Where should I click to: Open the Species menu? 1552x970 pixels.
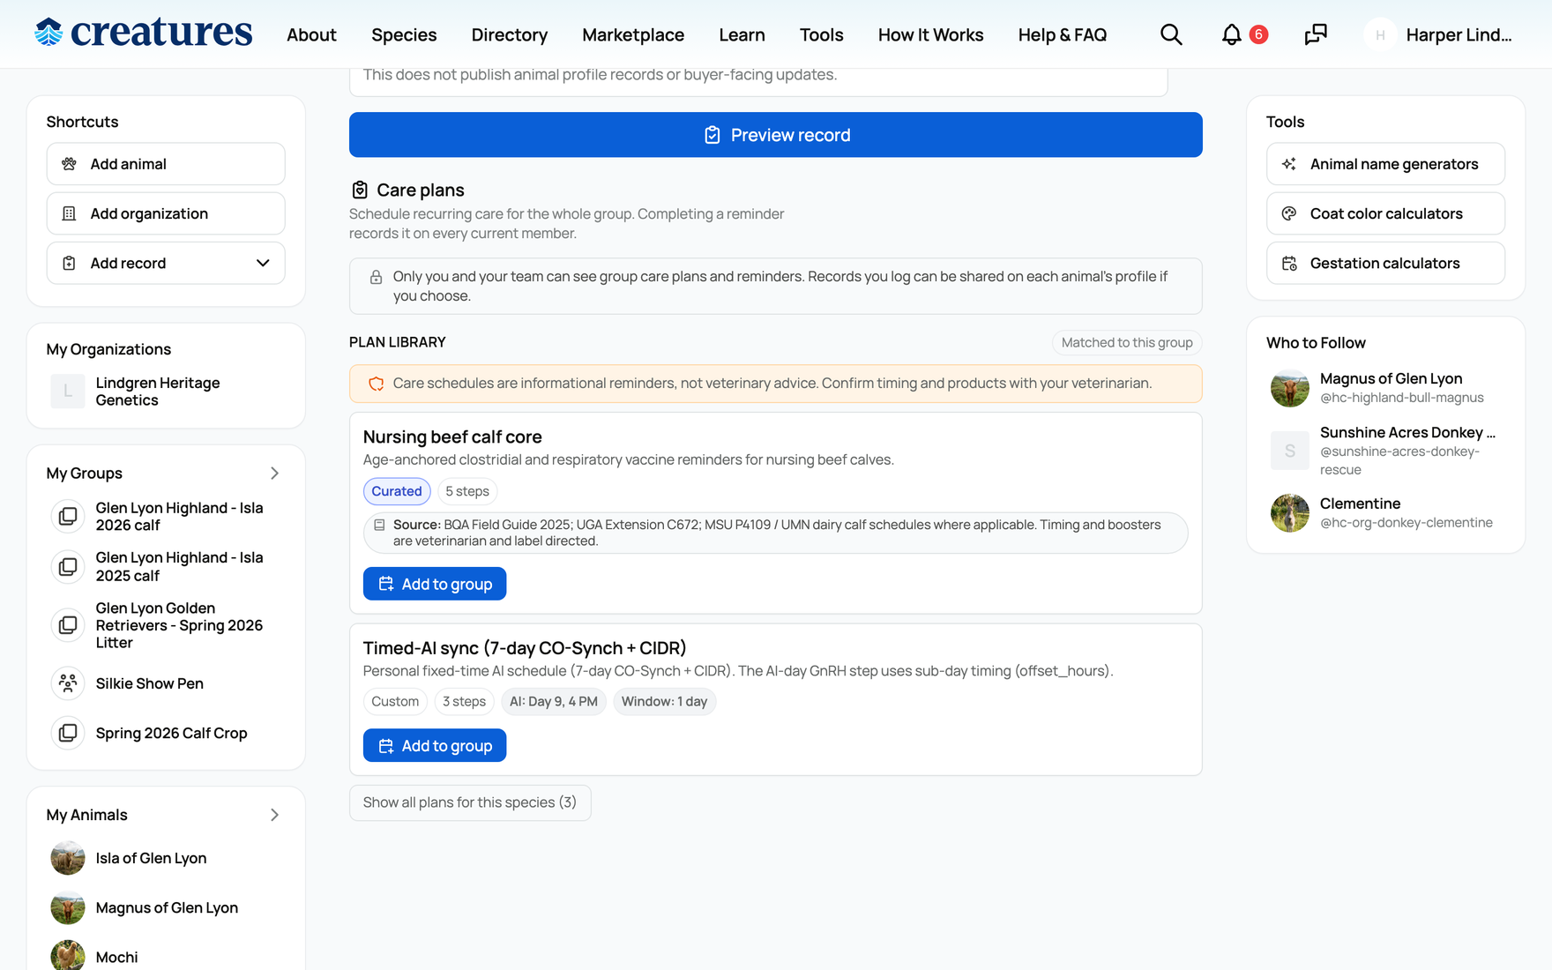(x=404, y=34)
